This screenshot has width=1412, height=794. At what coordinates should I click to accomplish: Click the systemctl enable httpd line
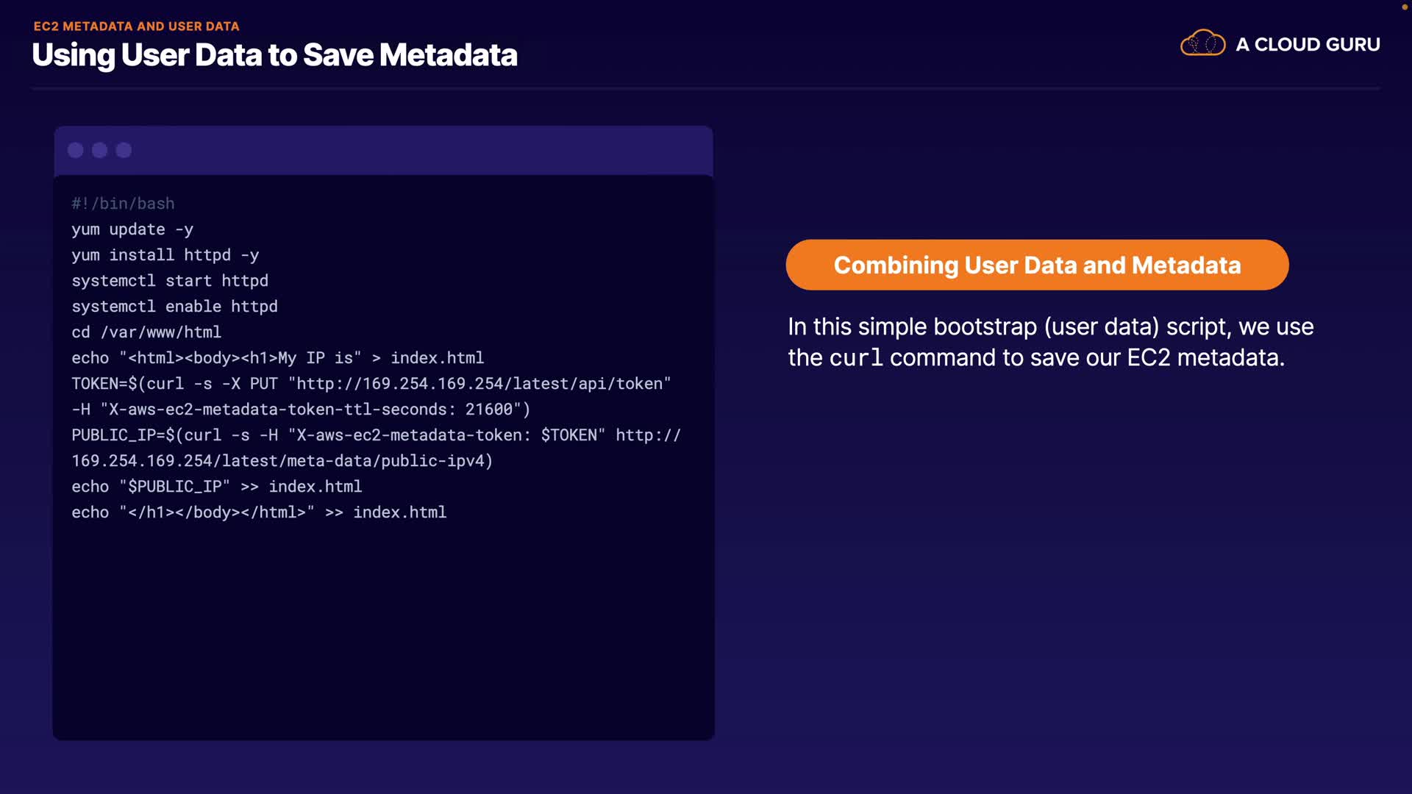point(174,307)
